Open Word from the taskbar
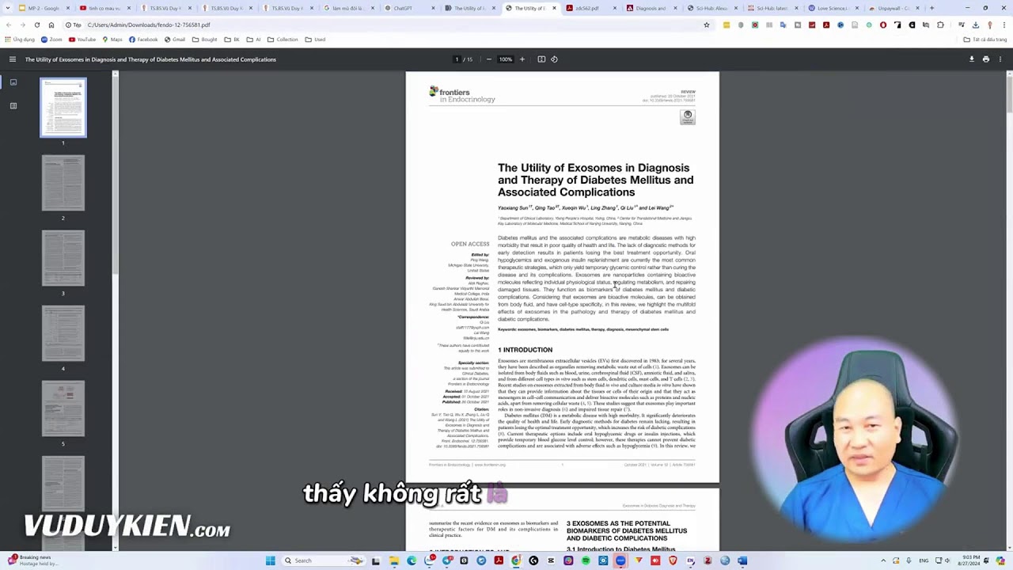 [742, 560]
